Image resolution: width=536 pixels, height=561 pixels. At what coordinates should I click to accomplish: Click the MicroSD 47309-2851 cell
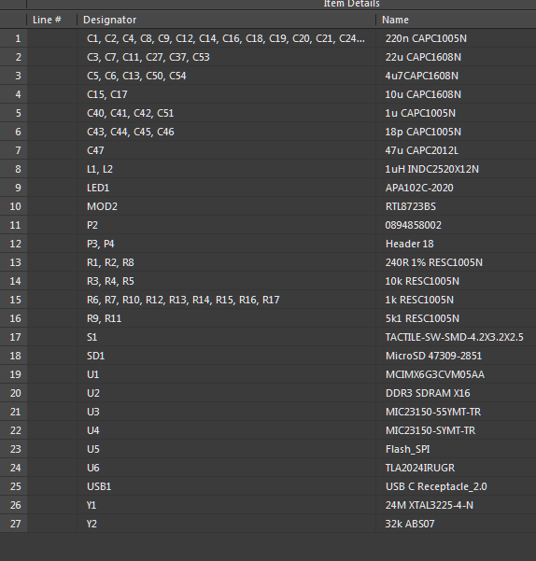pos(457,356)
